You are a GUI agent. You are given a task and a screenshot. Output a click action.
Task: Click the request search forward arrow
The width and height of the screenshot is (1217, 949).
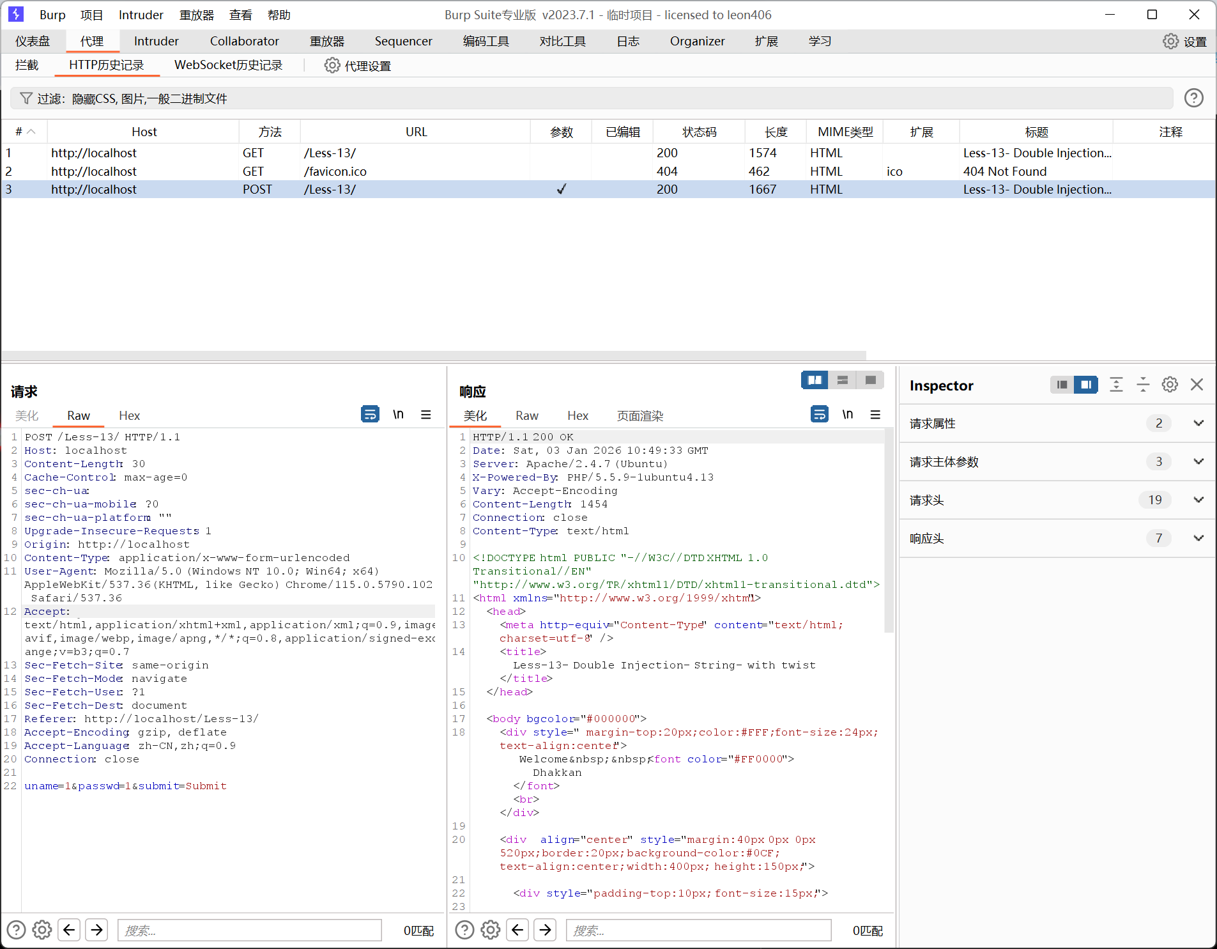pyautogui.click(x=96, y=930)
